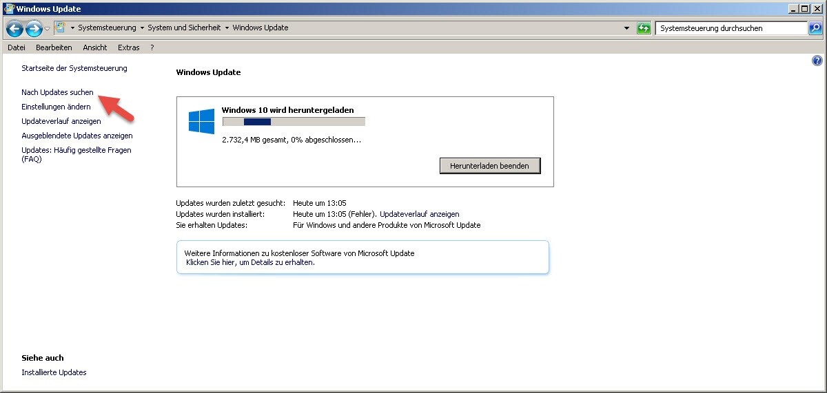Click the search magnifier icon
This screenshot has height=393, width=827.
[x=815, y=28]
